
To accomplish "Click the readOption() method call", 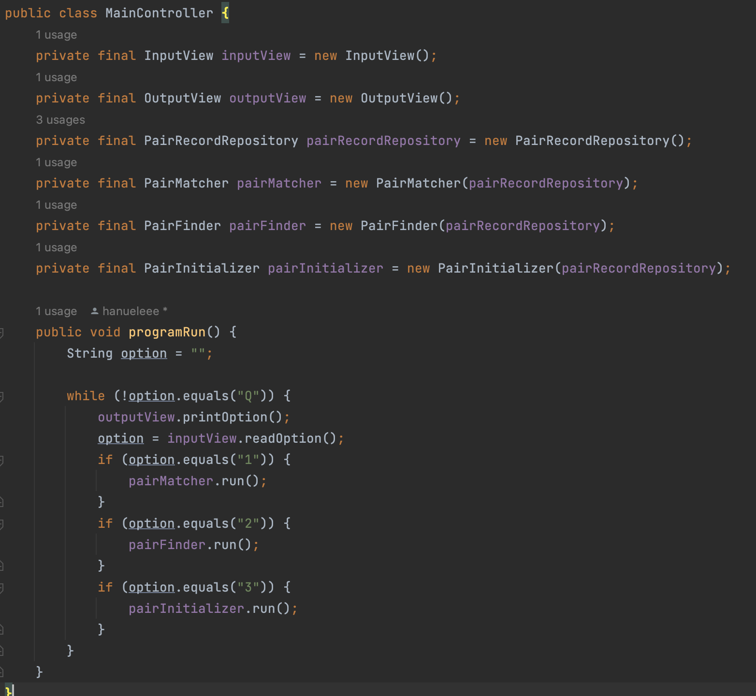I will click(x=291, y=438).
